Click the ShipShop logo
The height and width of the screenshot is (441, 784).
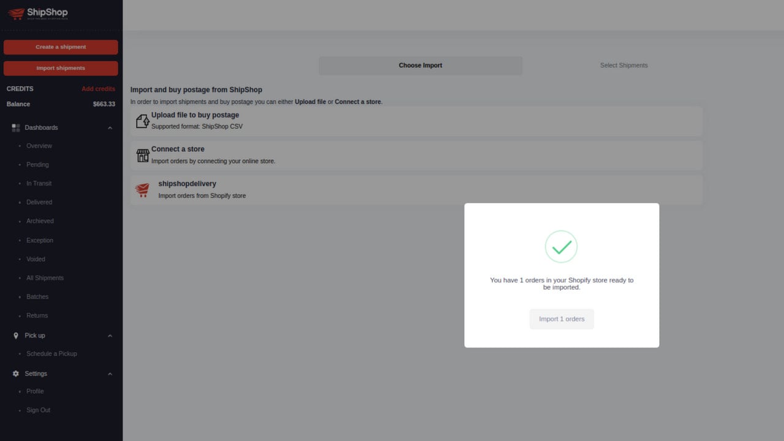click(38, 13)
